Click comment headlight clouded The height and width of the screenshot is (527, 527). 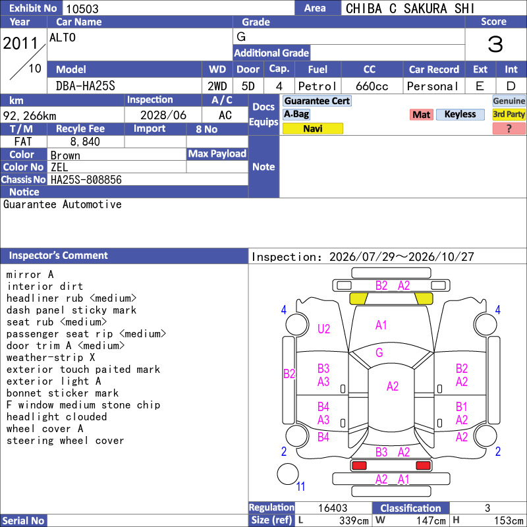coord(57,417)
